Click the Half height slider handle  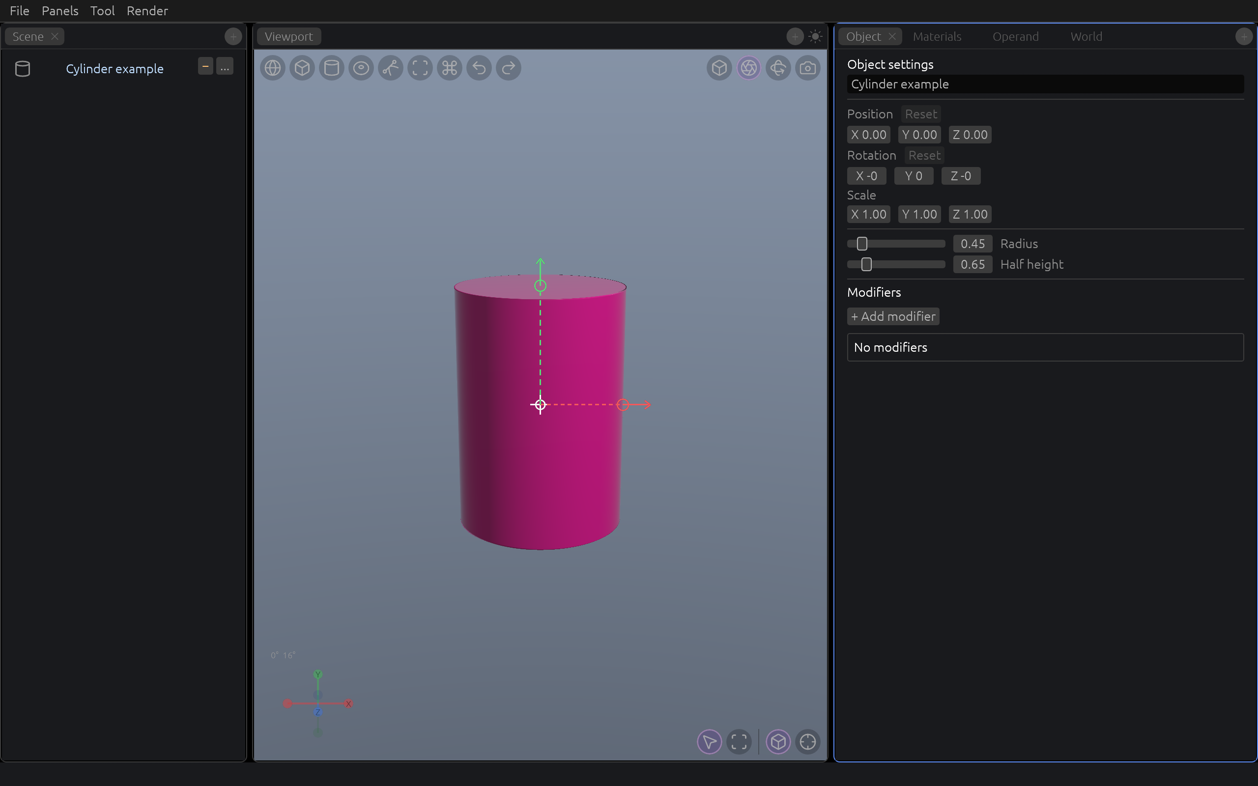point(866,265)
